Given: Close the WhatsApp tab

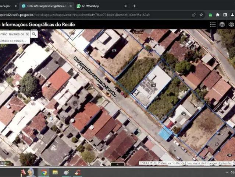Looking at the screenshot, I should click(x=125, y=6).
